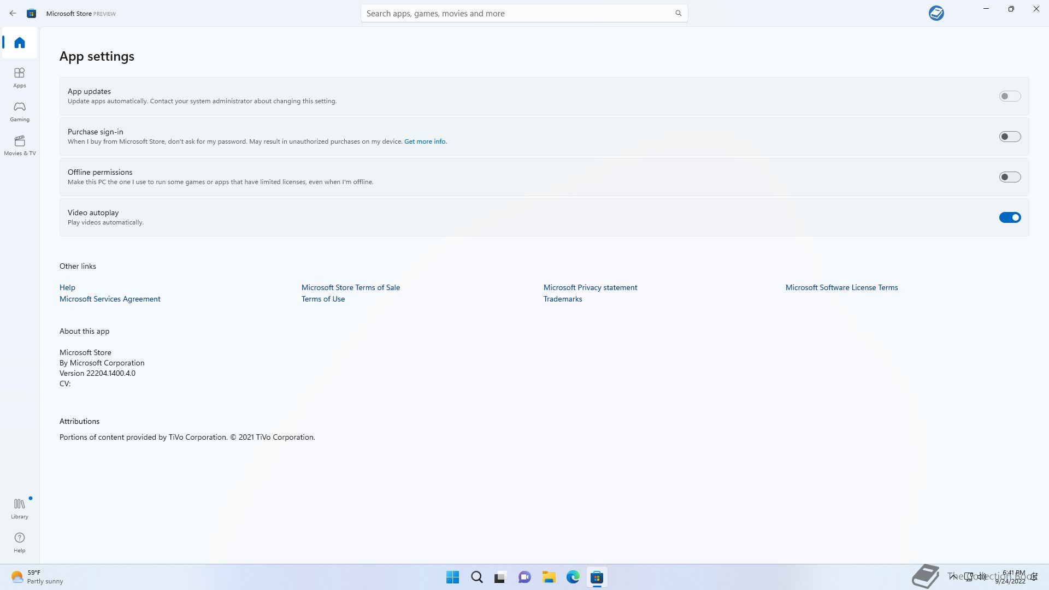Click the back arrow in title bar
1049x590 pixels.
pos(13,13)
